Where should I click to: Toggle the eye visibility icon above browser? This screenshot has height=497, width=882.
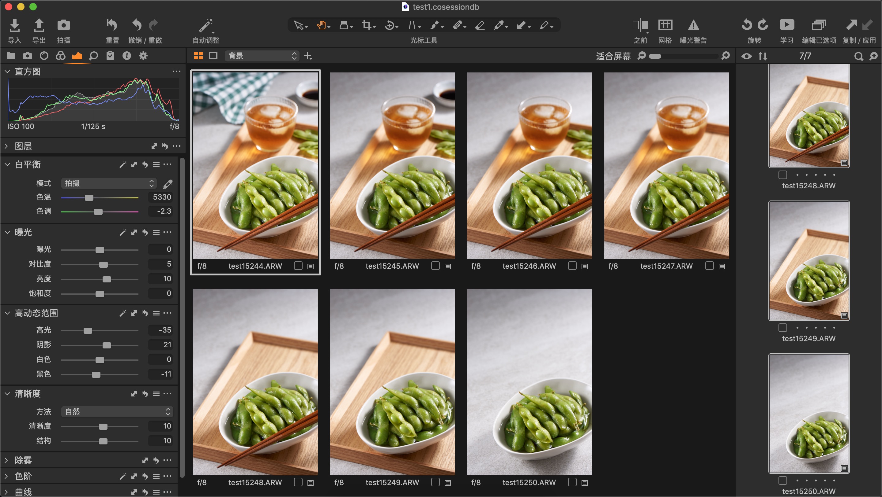click(746, 56)
